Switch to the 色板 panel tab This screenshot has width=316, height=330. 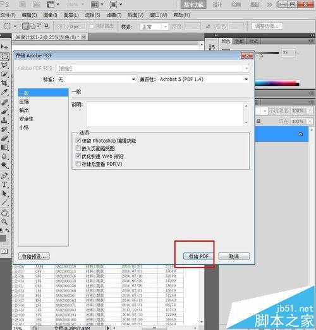pos(240,42)
